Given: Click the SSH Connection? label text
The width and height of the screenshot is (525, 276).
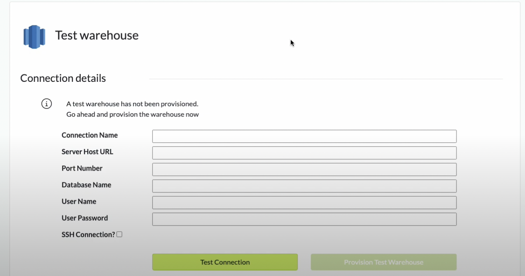Looking at the screenshot, I should (88, 235).
